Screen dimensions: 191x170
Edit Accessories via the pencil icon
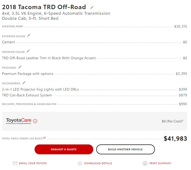coord(24,82)
